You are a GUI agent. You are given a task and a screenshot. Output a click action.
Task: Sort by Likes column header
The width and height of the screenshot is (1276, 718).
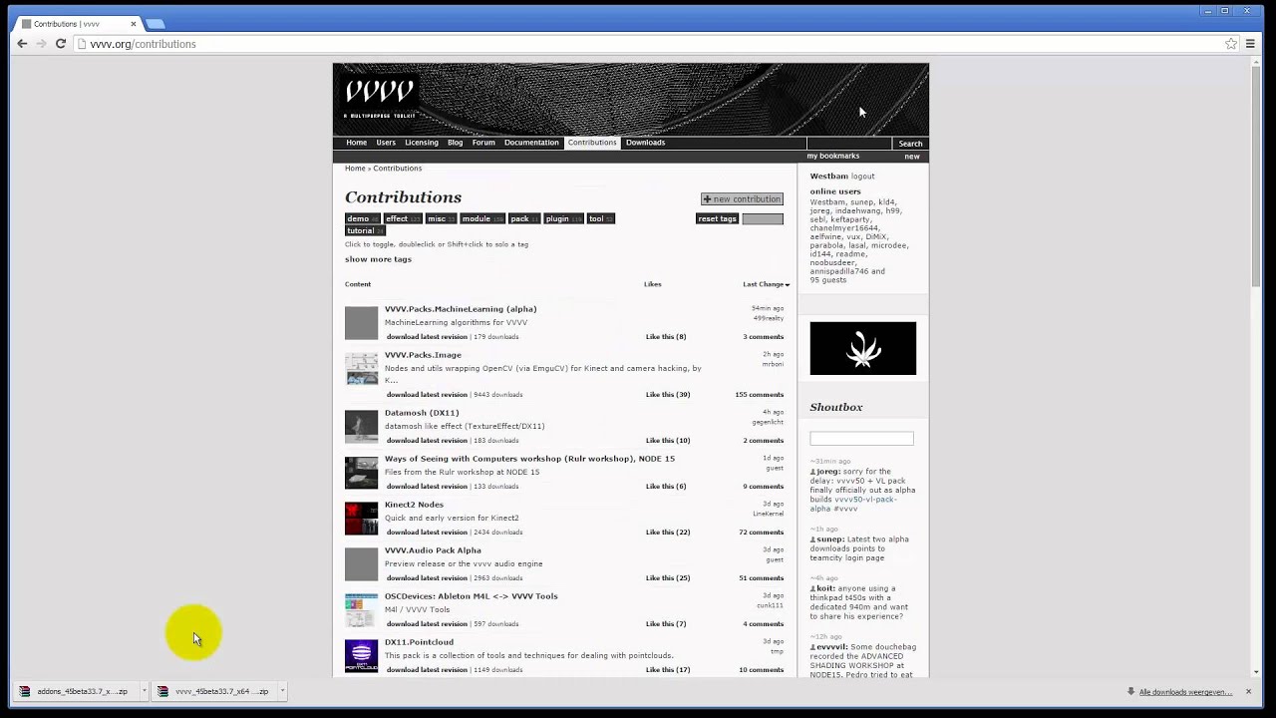[x=653, y=284]
